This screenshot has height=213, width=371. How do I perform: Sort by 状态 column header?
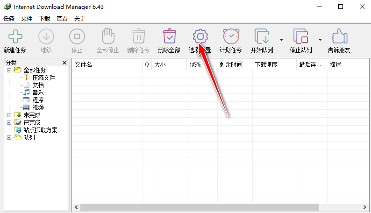click(202, 64)
